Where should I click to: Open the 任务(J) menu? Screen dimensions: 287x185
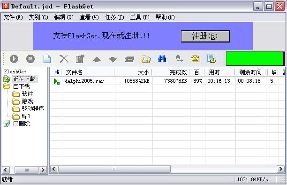(114, 17)
